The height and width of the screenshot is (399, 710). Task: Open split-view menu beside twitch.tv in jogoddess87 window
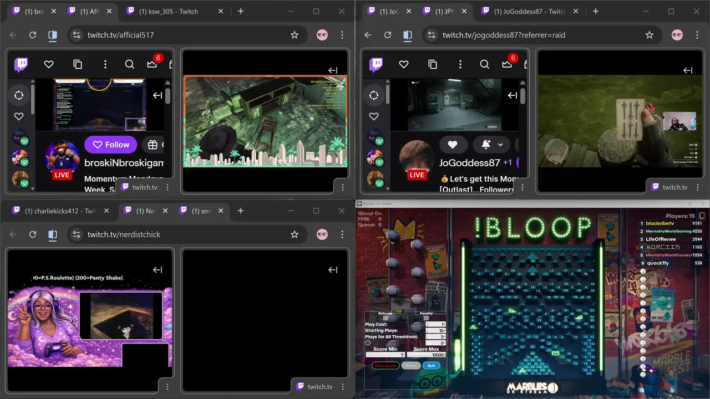click(698, 187)
